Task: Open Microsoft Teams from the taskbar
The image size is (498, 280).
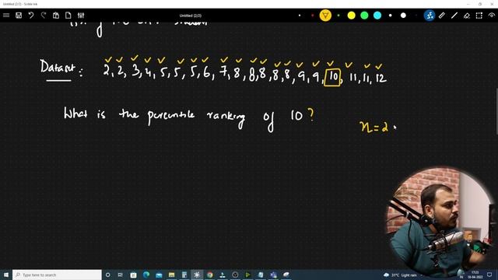Action: [x=273, y=275]
